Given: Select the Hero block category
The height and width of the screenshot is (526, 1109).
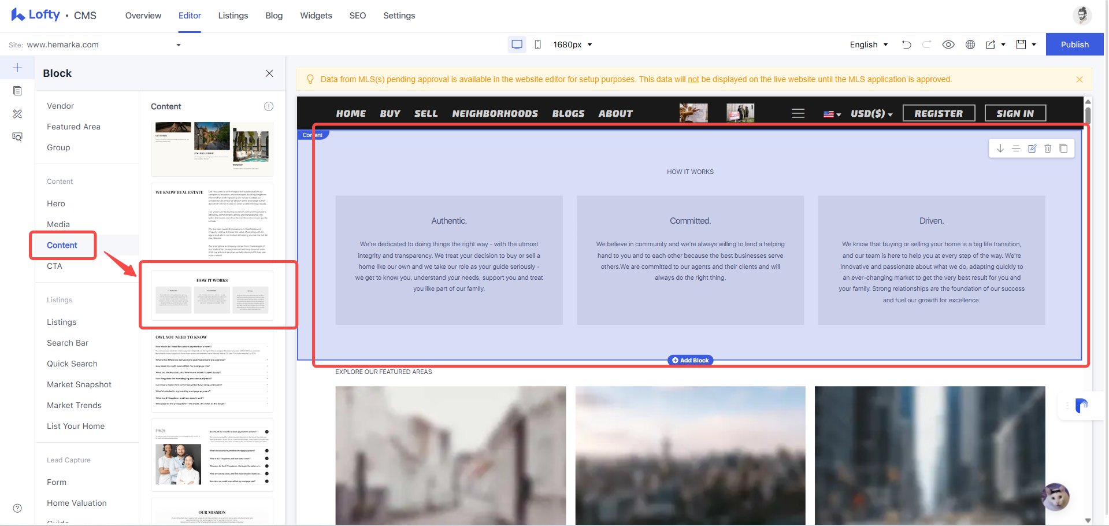Looking at the screenshot, I should click(x=56, y=203).
